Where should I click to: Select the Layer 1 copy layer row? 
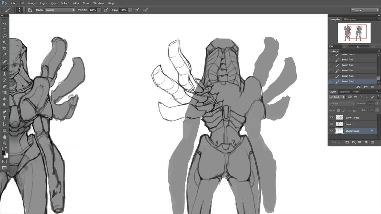click(353, 117)
